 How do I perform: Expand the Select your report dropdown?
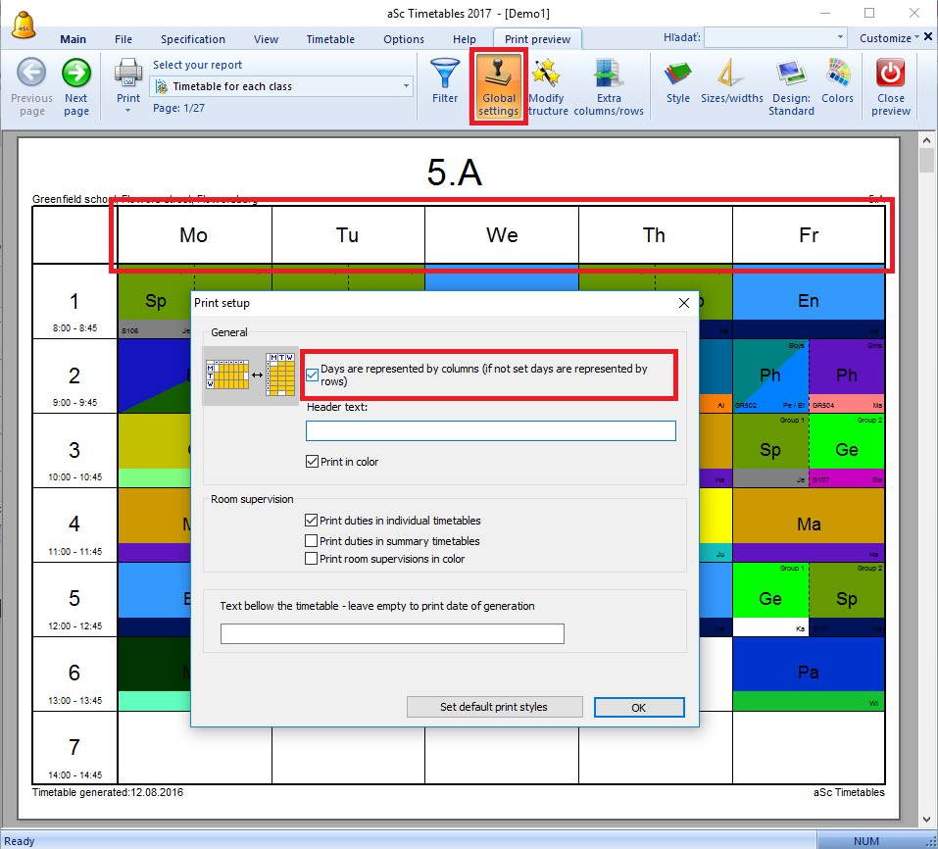click(x=407, y=86)
